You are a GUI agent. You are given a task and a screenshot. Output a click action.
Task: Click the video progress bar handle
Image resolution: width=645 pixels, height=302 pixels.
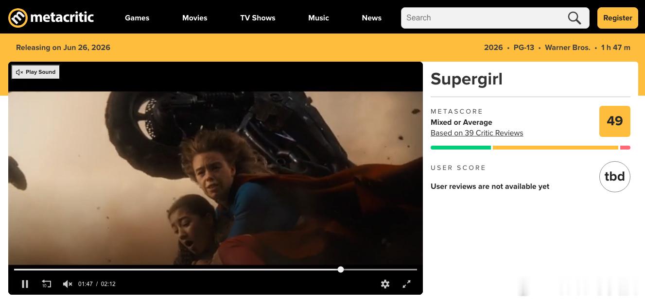click(341, 269)
